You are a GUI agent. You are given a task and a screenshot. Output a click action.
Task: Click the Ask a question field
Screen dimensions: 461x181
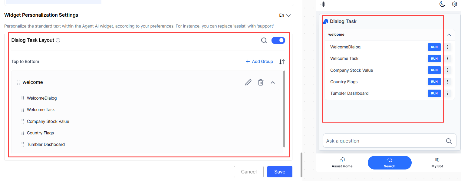[x=384, y=141]
